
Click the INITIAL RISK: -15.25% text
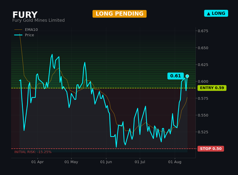33,152
